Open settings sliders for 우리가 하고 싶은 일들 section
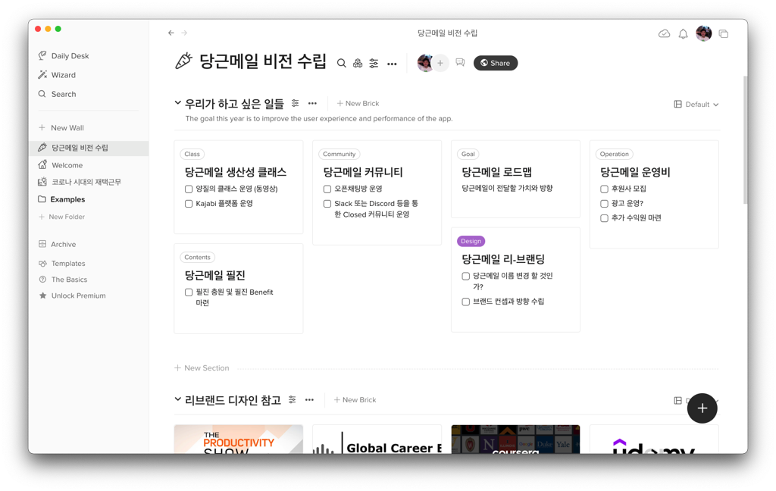Screen dimensions: 776x491 (295, 103)
